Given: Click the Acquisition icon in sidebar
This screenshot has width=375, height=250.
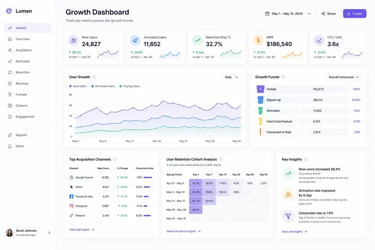Looking at the screenshot, I should 10,50.
